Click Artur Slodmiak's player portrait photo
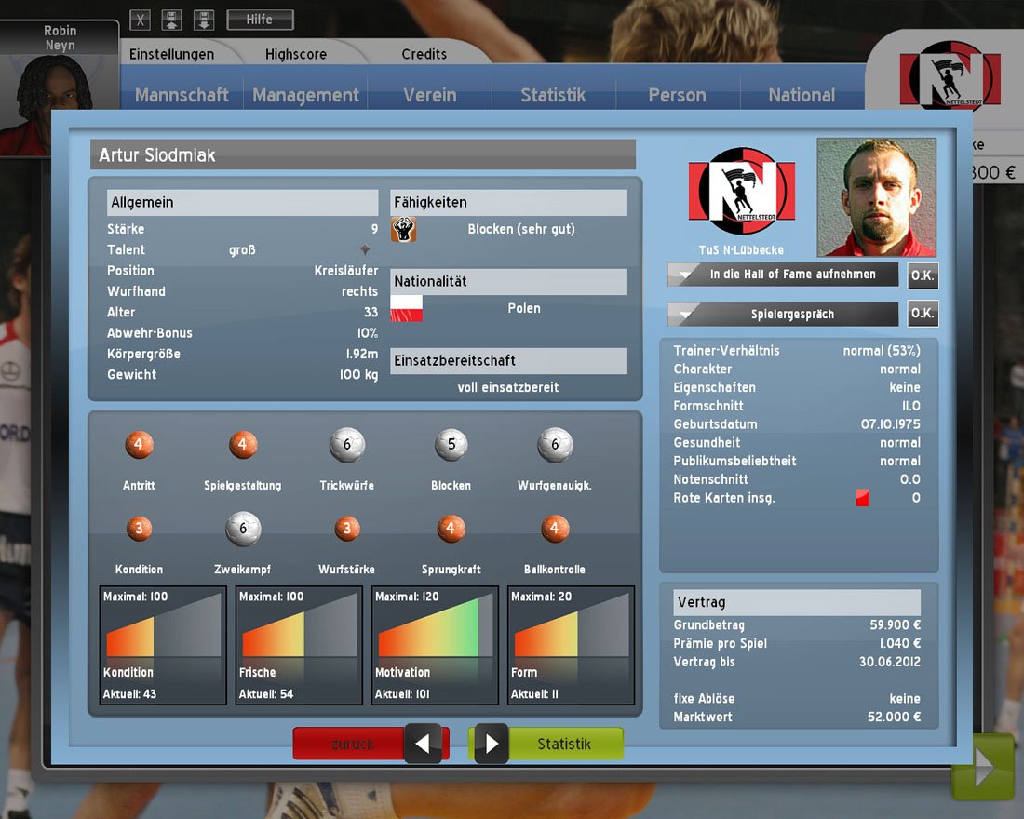The height and width of the screenshot is (819, 1024). coord(876,197)
